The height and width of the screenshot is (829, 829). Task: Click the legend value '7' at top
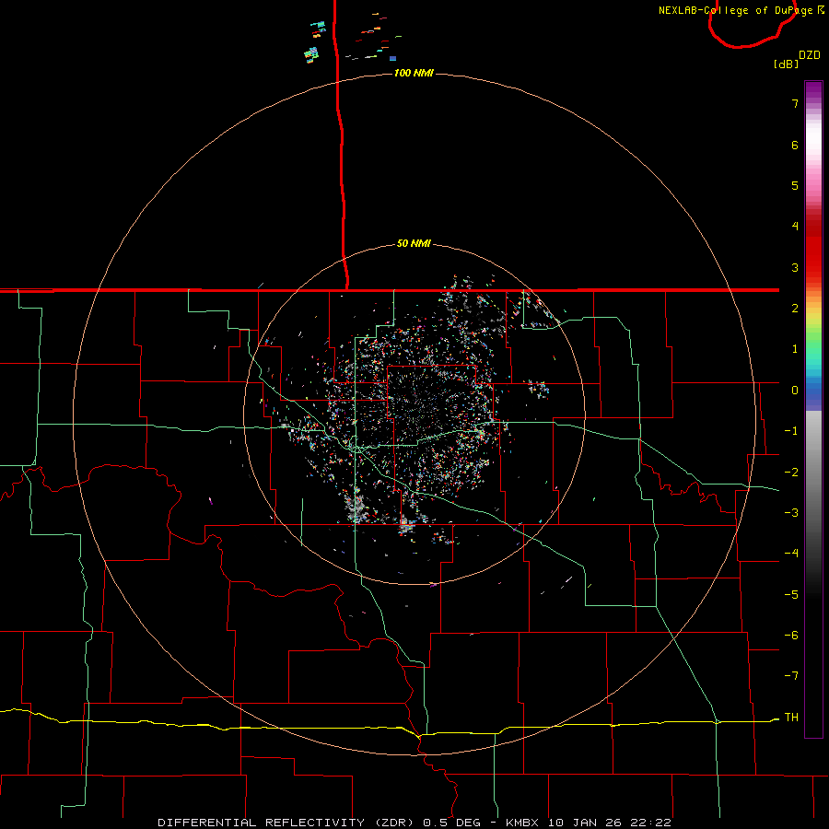pos(795,103)
